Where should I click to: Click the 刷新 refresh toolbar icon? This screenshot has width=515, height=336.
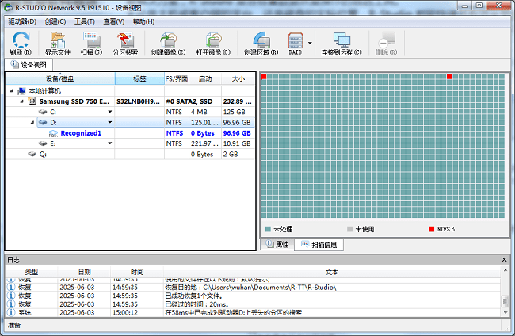[21, 43]
